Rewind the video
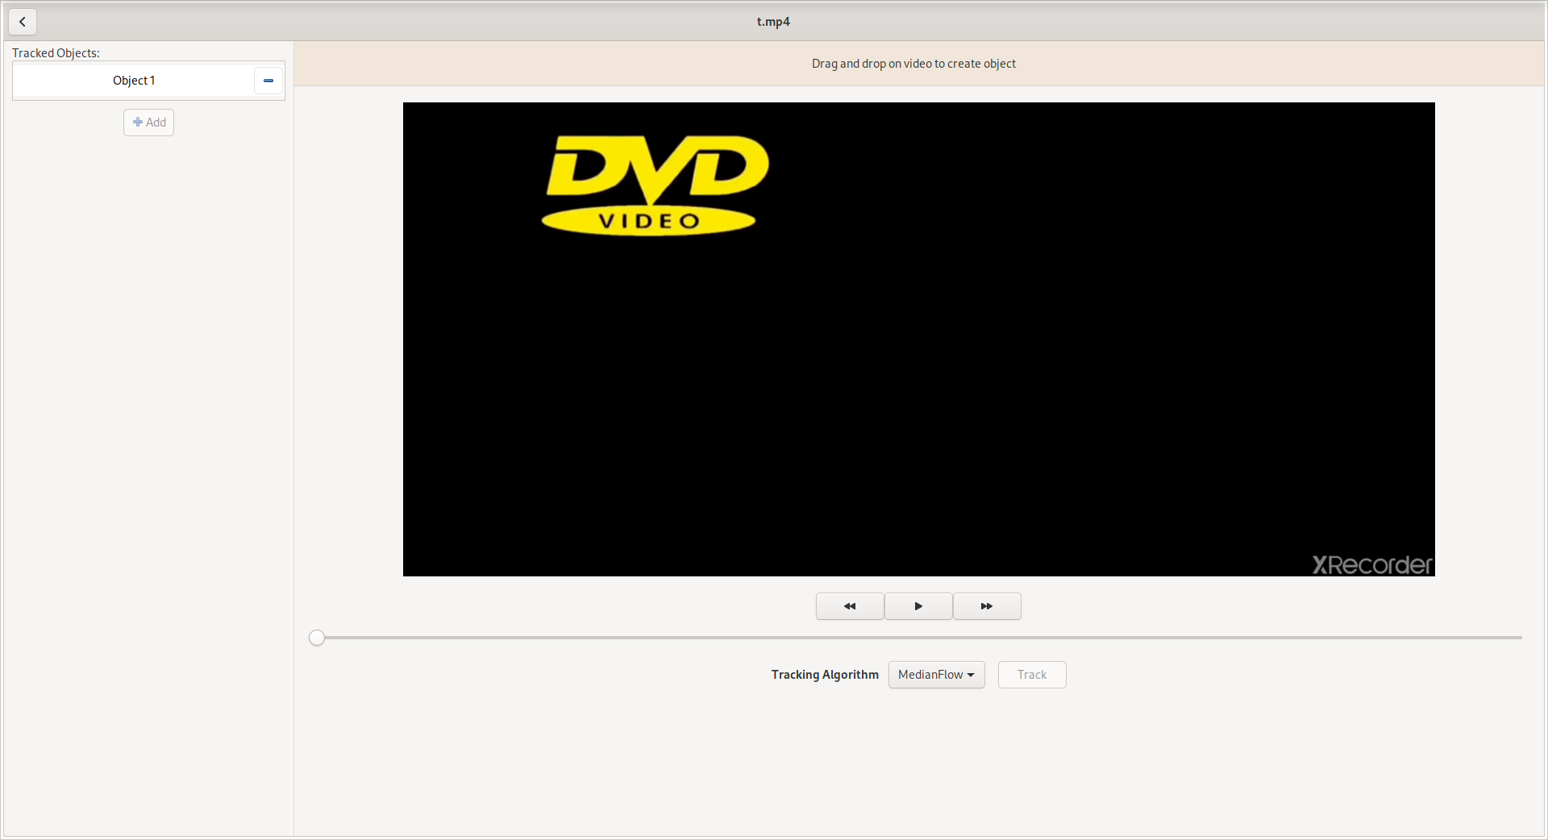The image size is (1548, 840). (x=850, y=606)
